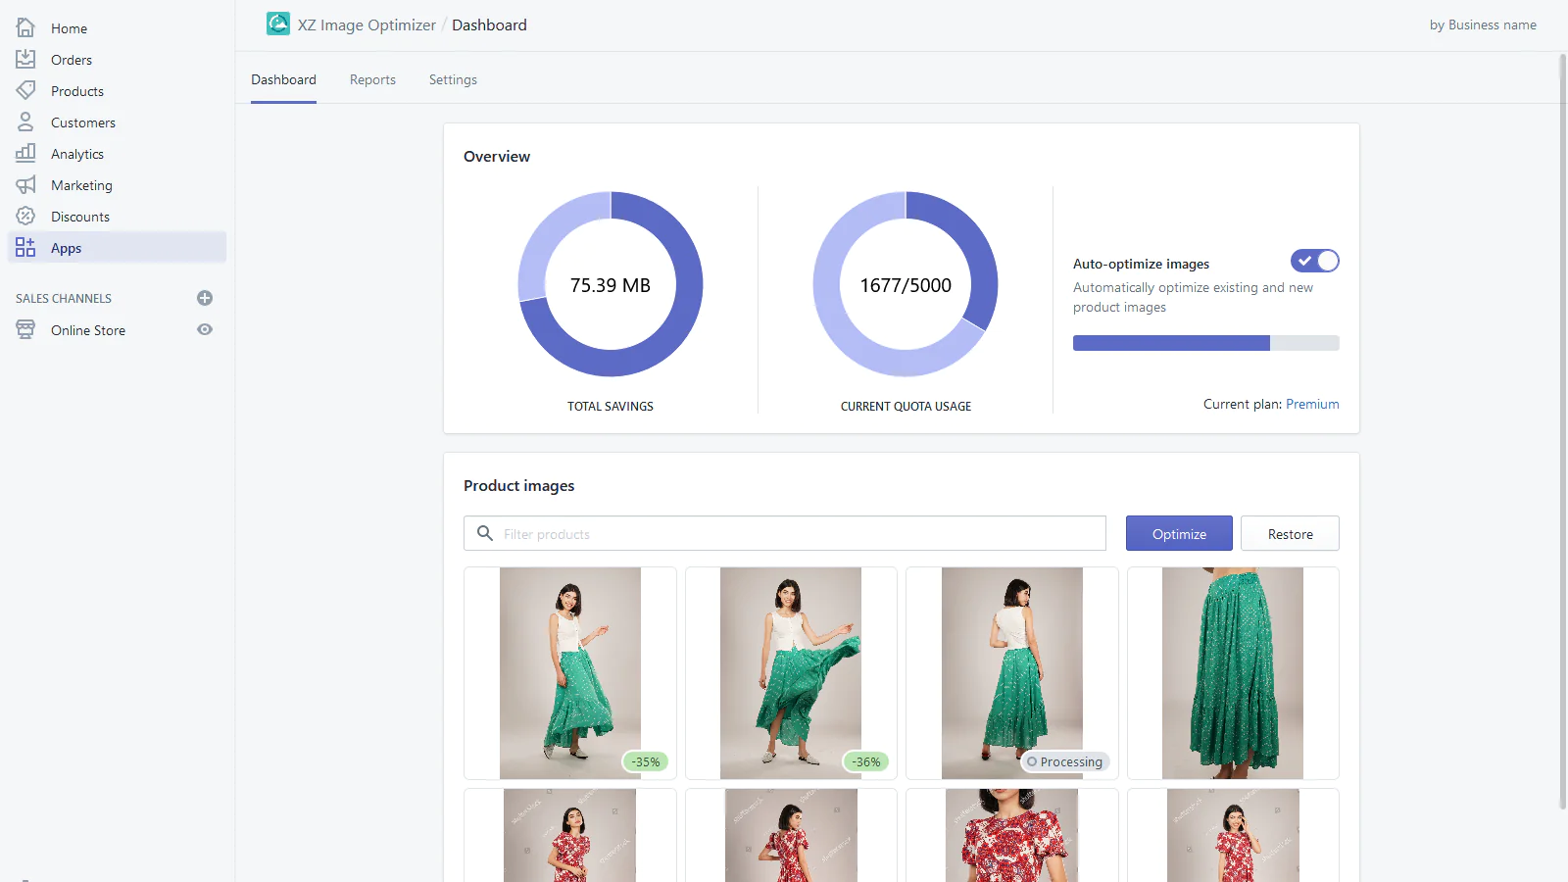Follow the Premium plan link
This screenshot has height=882, width=1568.
coord(1312,404)
